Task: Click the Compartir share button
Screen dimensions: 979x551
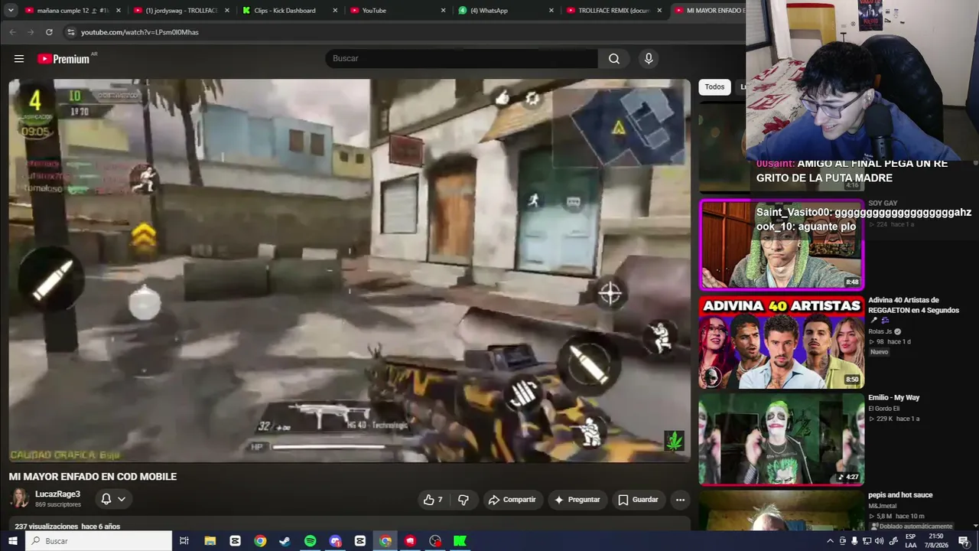Action: tap(512, 500)
